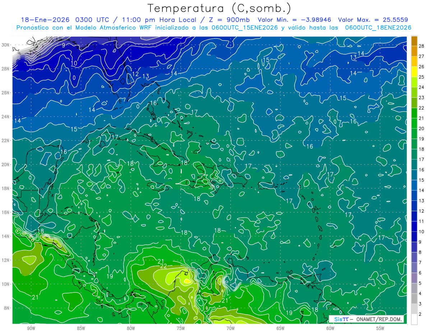Click the number 26 on the color scale
Screen dimensions: 431x333
(422, 66)
